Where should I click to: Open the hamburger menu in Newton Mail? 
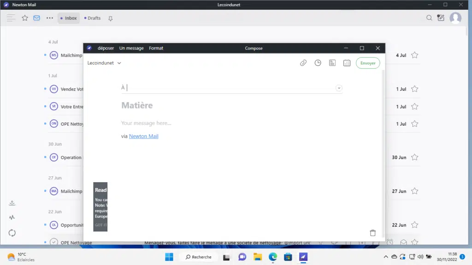[x=11, y=18]
